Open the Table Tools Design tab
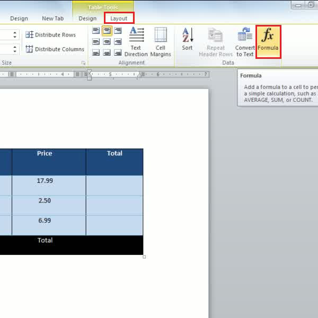This screenshot has width=318, height=318. [87, 19]
